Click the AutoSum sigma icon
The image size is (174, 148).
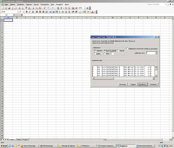(61, 8)
